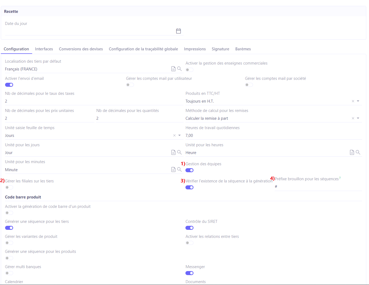This screenshot has height=285, width=369.
Task: Search icon for Unité pour les heures
Action: point(358,152)
